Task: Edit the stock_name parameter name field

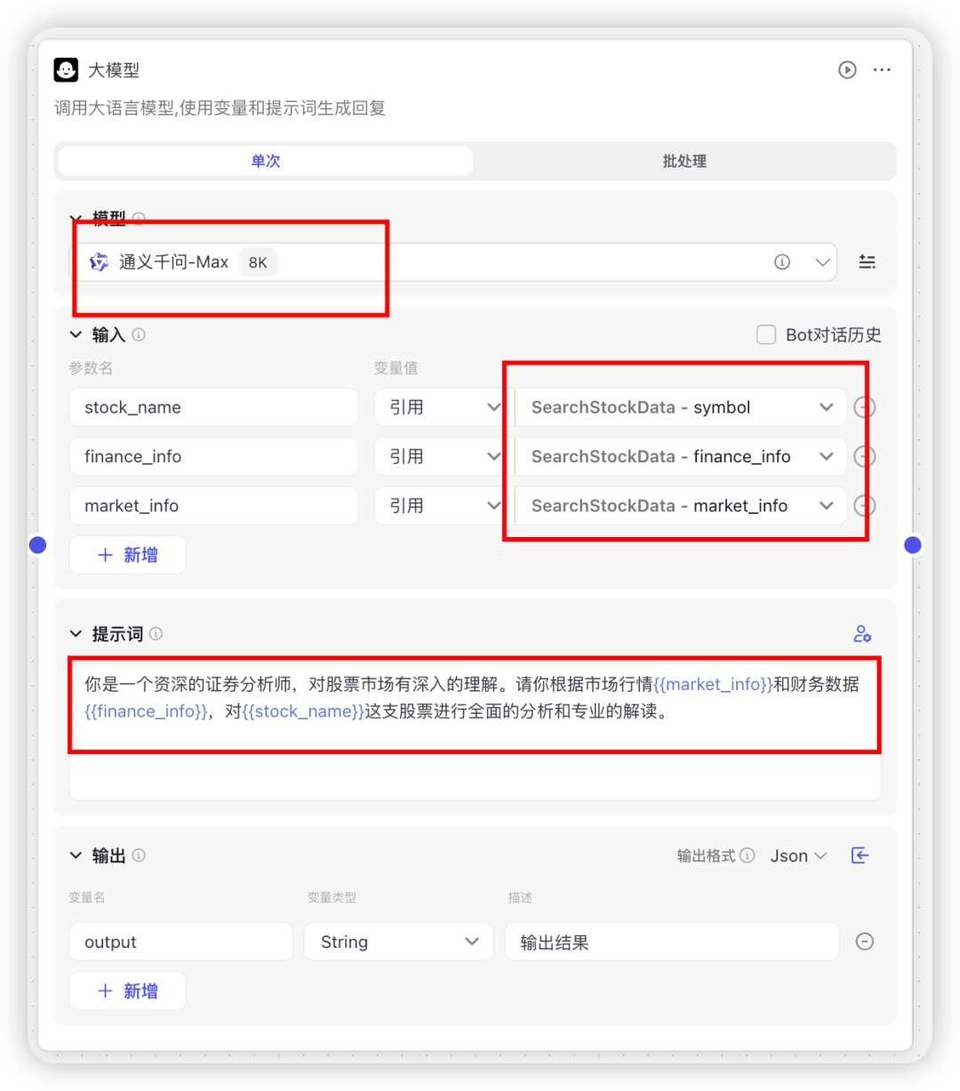Action: click(x=213, y=407)
